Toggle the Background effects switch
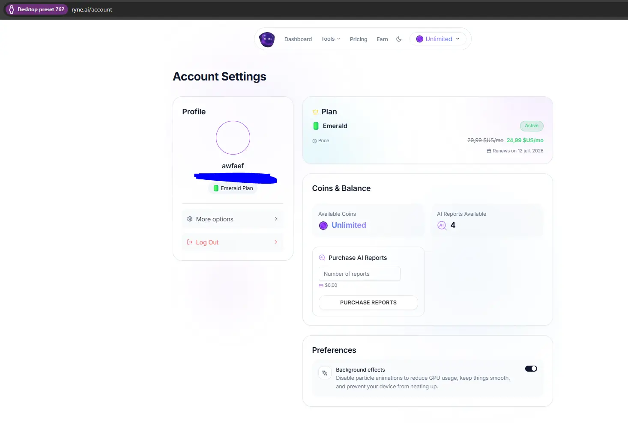The image size is (628, 423). [531, 369]
